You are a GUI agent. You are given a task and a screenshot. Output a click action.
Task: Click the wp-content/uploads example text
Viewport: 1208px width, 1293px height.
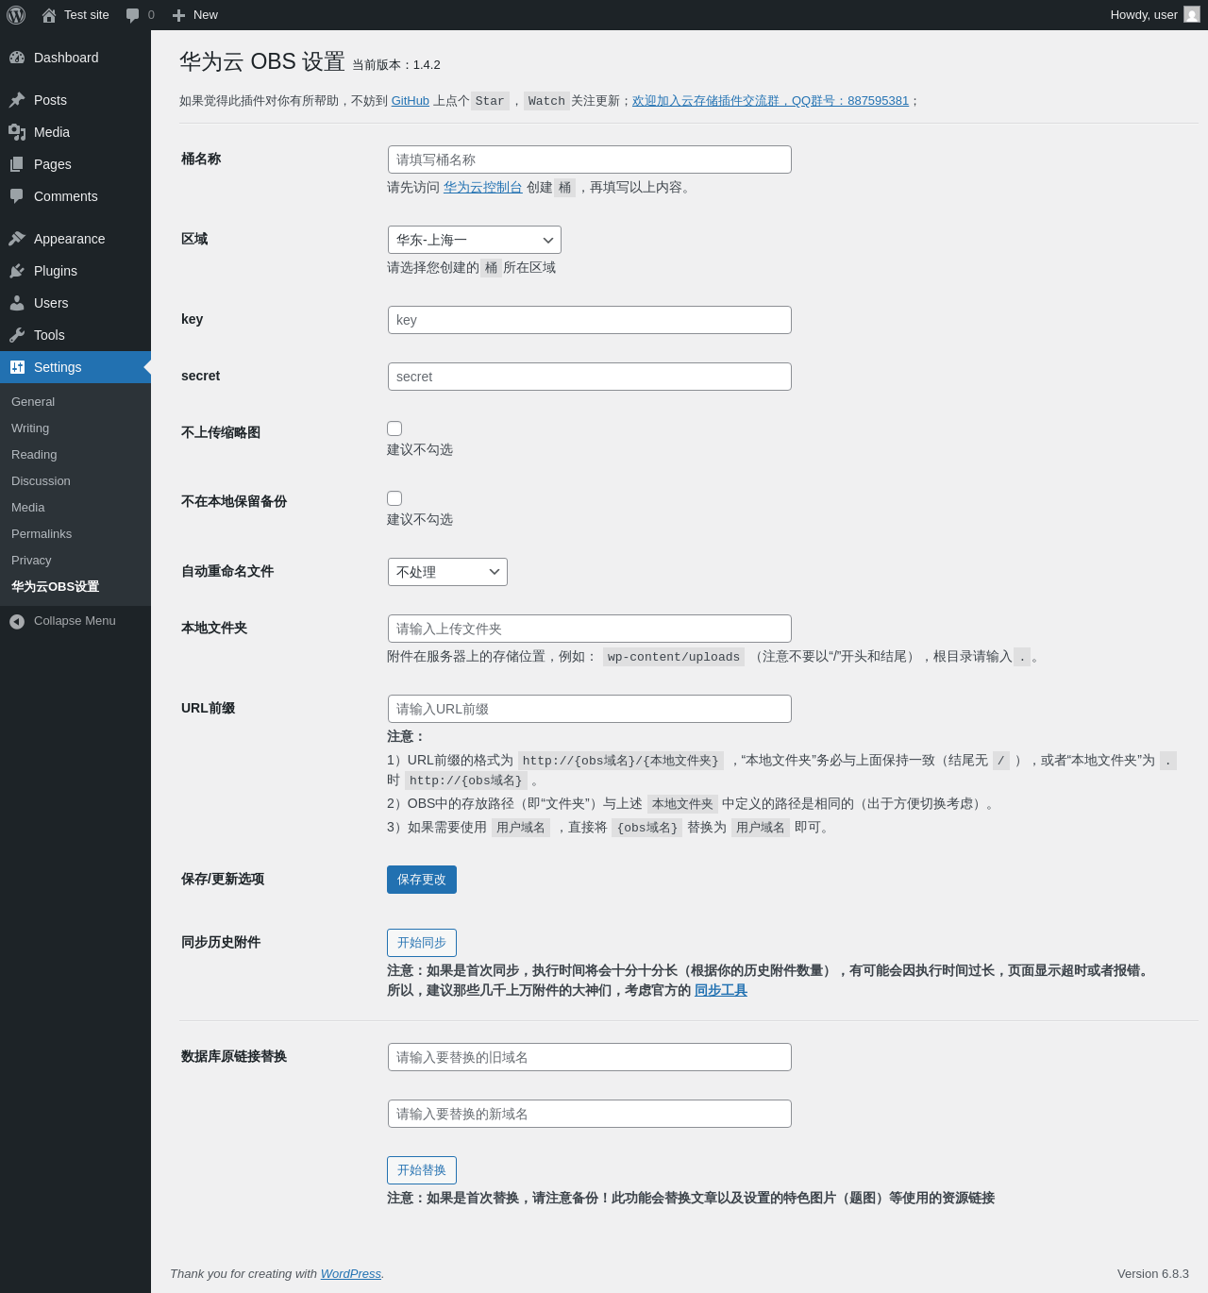click(674, 657)
